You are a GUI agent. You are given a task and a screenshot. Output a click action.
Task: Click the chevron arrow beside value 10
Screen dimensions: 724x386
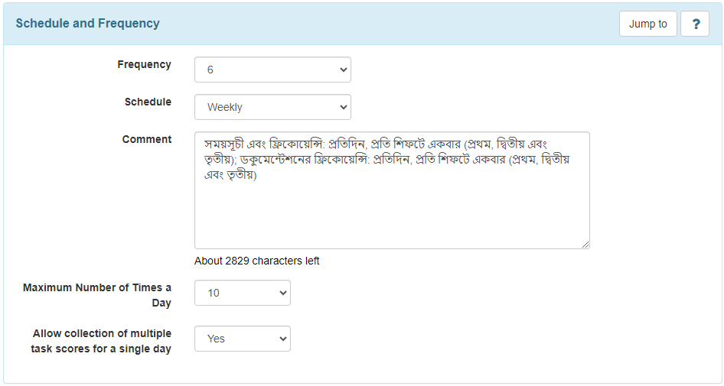tap(283, 293)
